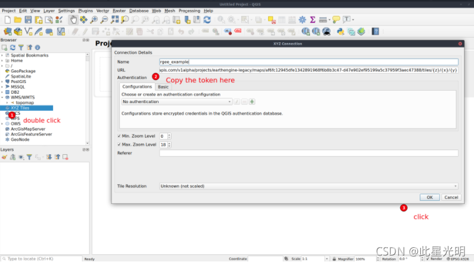Click the EPSG:4326 CRS button
The width and height of the screenshot is (474, 262).
[457, 259]
